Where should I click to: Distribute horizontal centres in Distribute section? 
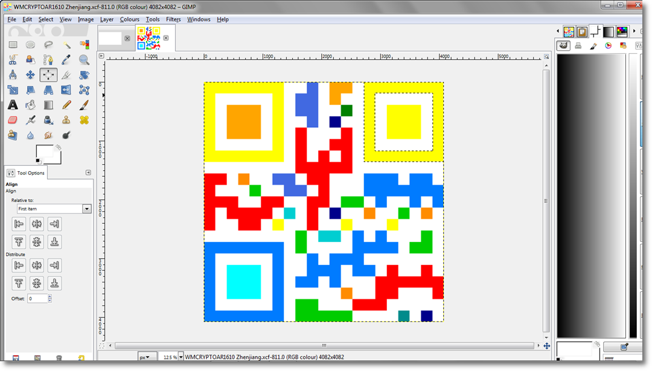point(37,265)
